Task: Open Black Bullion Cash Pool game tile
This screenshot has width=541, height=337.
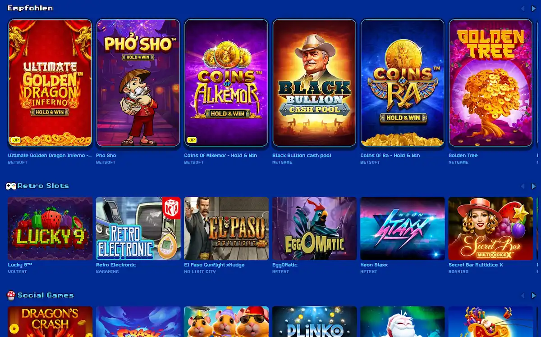Action: pos(315,83)
